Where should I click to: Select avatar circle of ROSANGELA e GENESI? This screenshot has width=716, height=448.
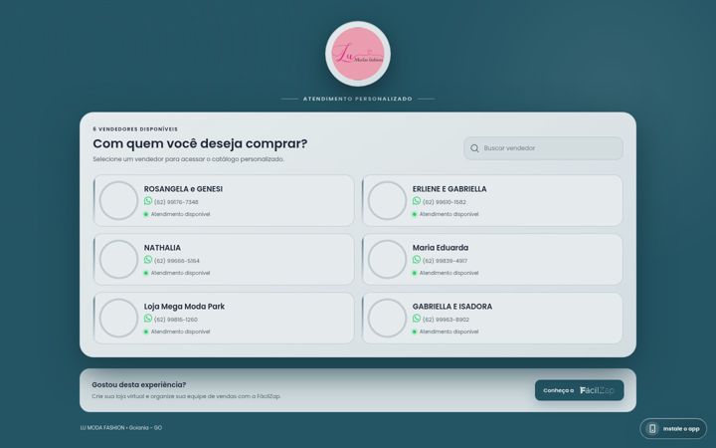118,201
